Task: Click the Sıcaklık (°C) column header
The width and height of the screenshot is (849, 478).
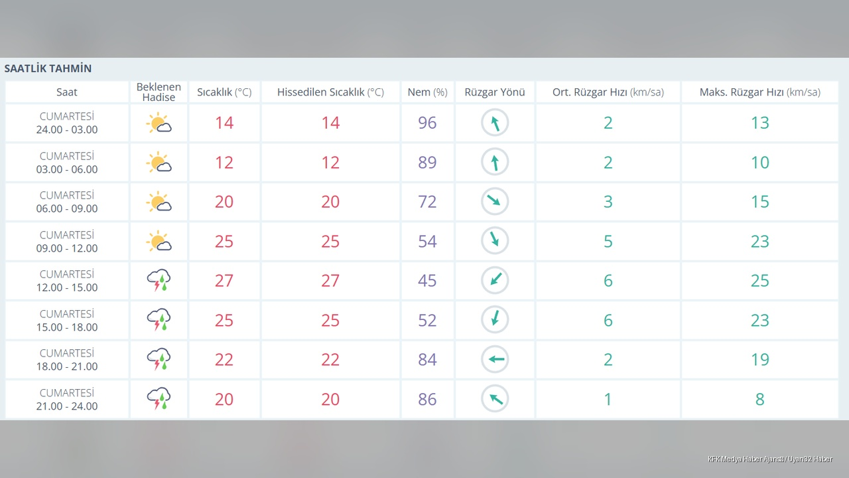Action: [224, 92]
